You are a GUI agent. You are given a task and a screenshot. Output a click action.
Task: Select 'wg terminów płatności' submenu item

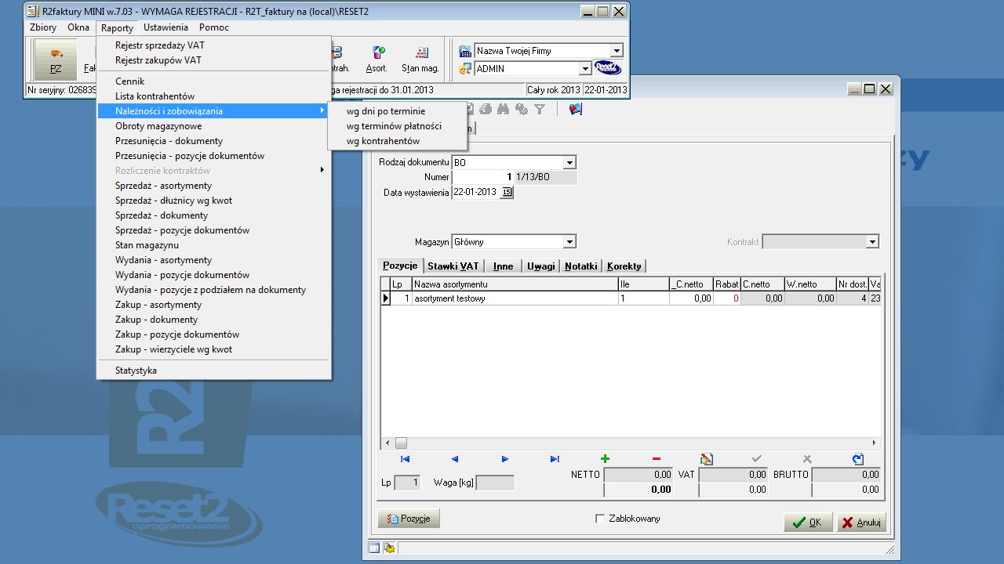pos(394,126)
